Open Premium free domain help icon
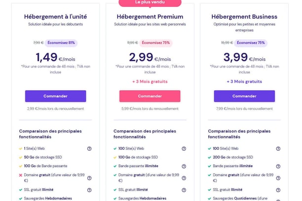 click(184, 178)
